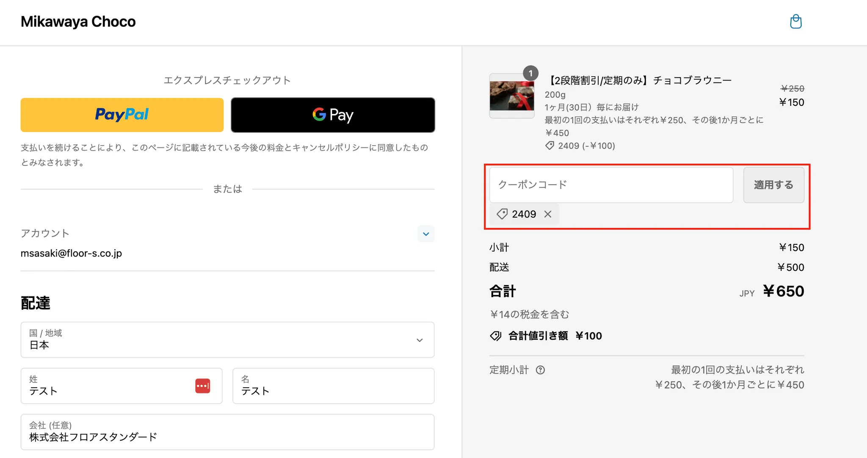Click the 2409 coupon tag icon
The height and width of the screenshot is (458, 867).
click(502, 214)
